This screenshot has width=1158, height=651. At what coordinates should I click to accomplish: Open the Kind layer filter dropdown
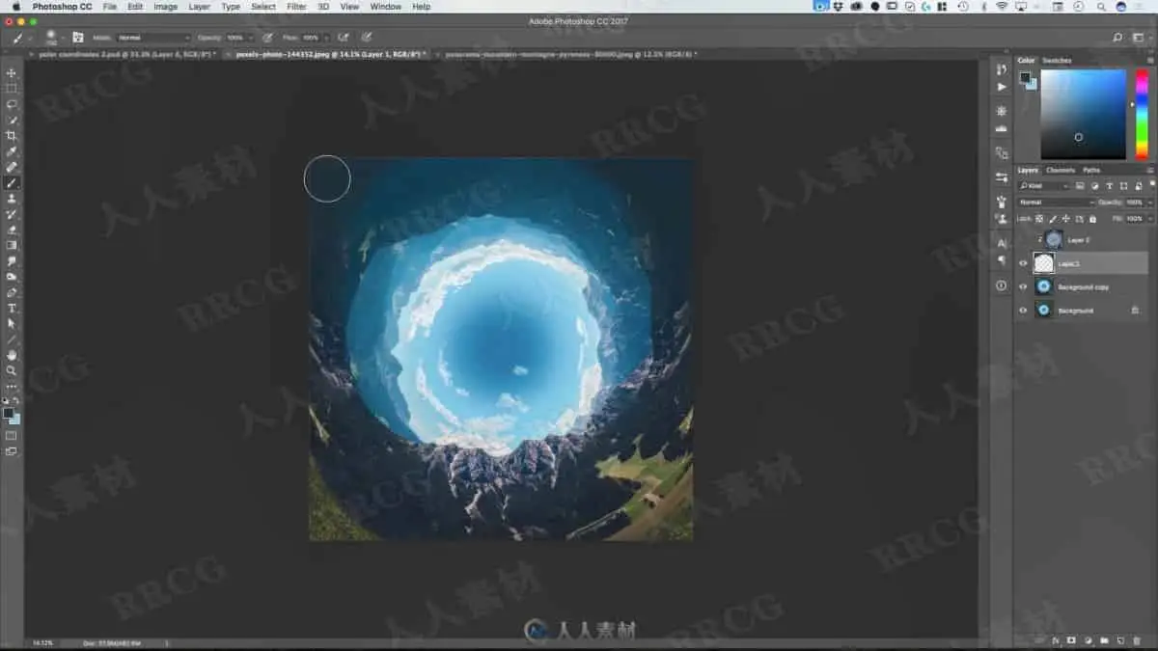pos(1044,186)
